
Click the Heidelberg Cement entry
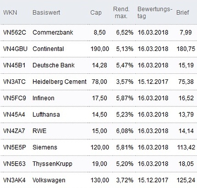(60, 82)
